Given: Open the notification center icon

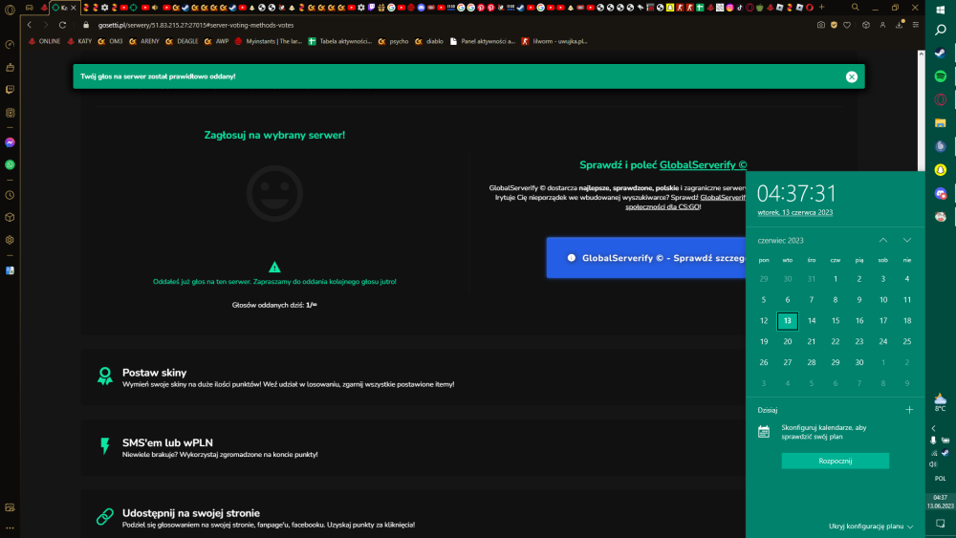Looking at the screenshot, I should pos(940,524).
